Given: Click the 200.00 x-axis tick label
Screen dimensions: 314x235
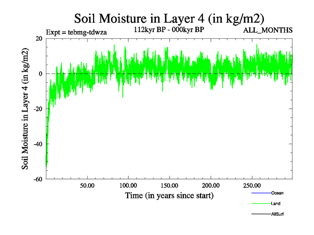Looking at the screenshot, I should tap(210, 185).
